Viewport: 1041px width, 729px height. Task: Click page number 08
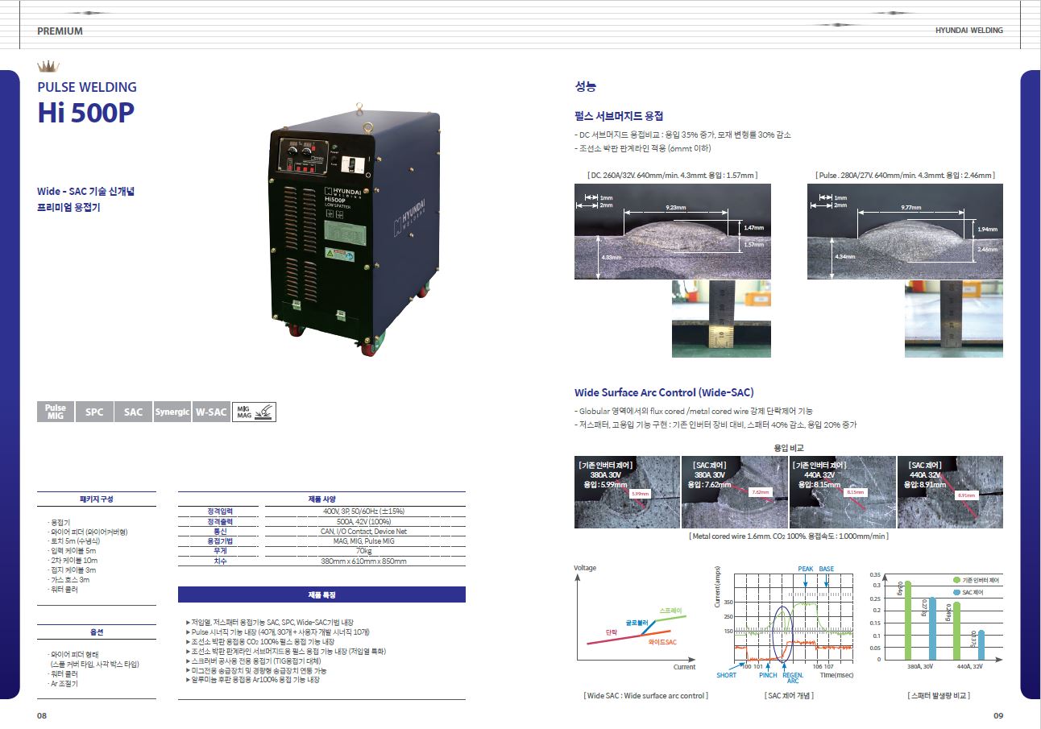point(42,715)
